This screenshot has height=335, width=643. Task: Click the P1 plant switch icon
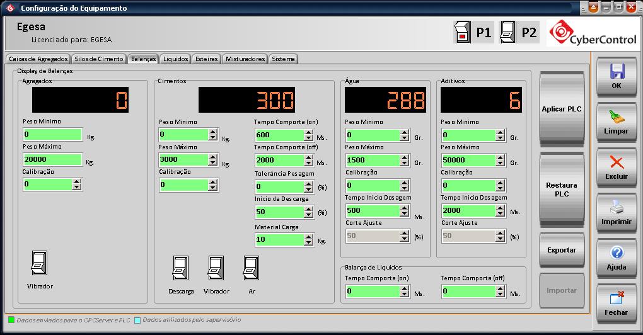click(463, 33)
